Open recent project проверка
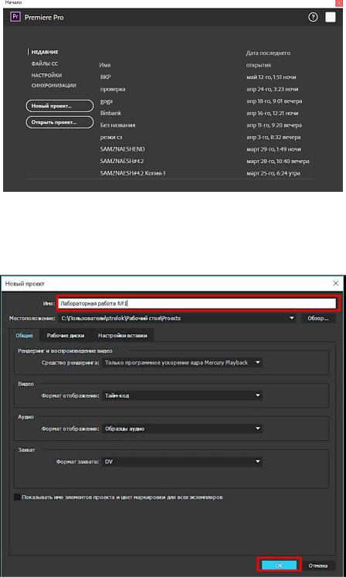 point(113,89)
